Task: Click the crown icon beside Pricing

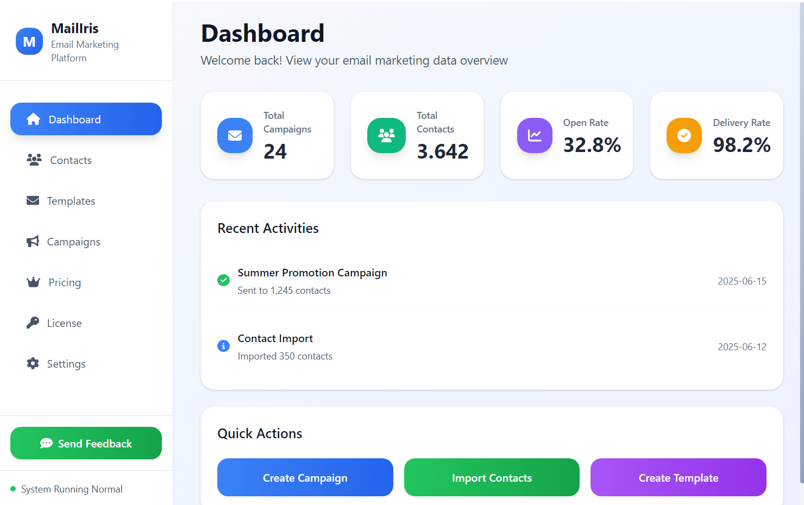Action: coord(34,282)
